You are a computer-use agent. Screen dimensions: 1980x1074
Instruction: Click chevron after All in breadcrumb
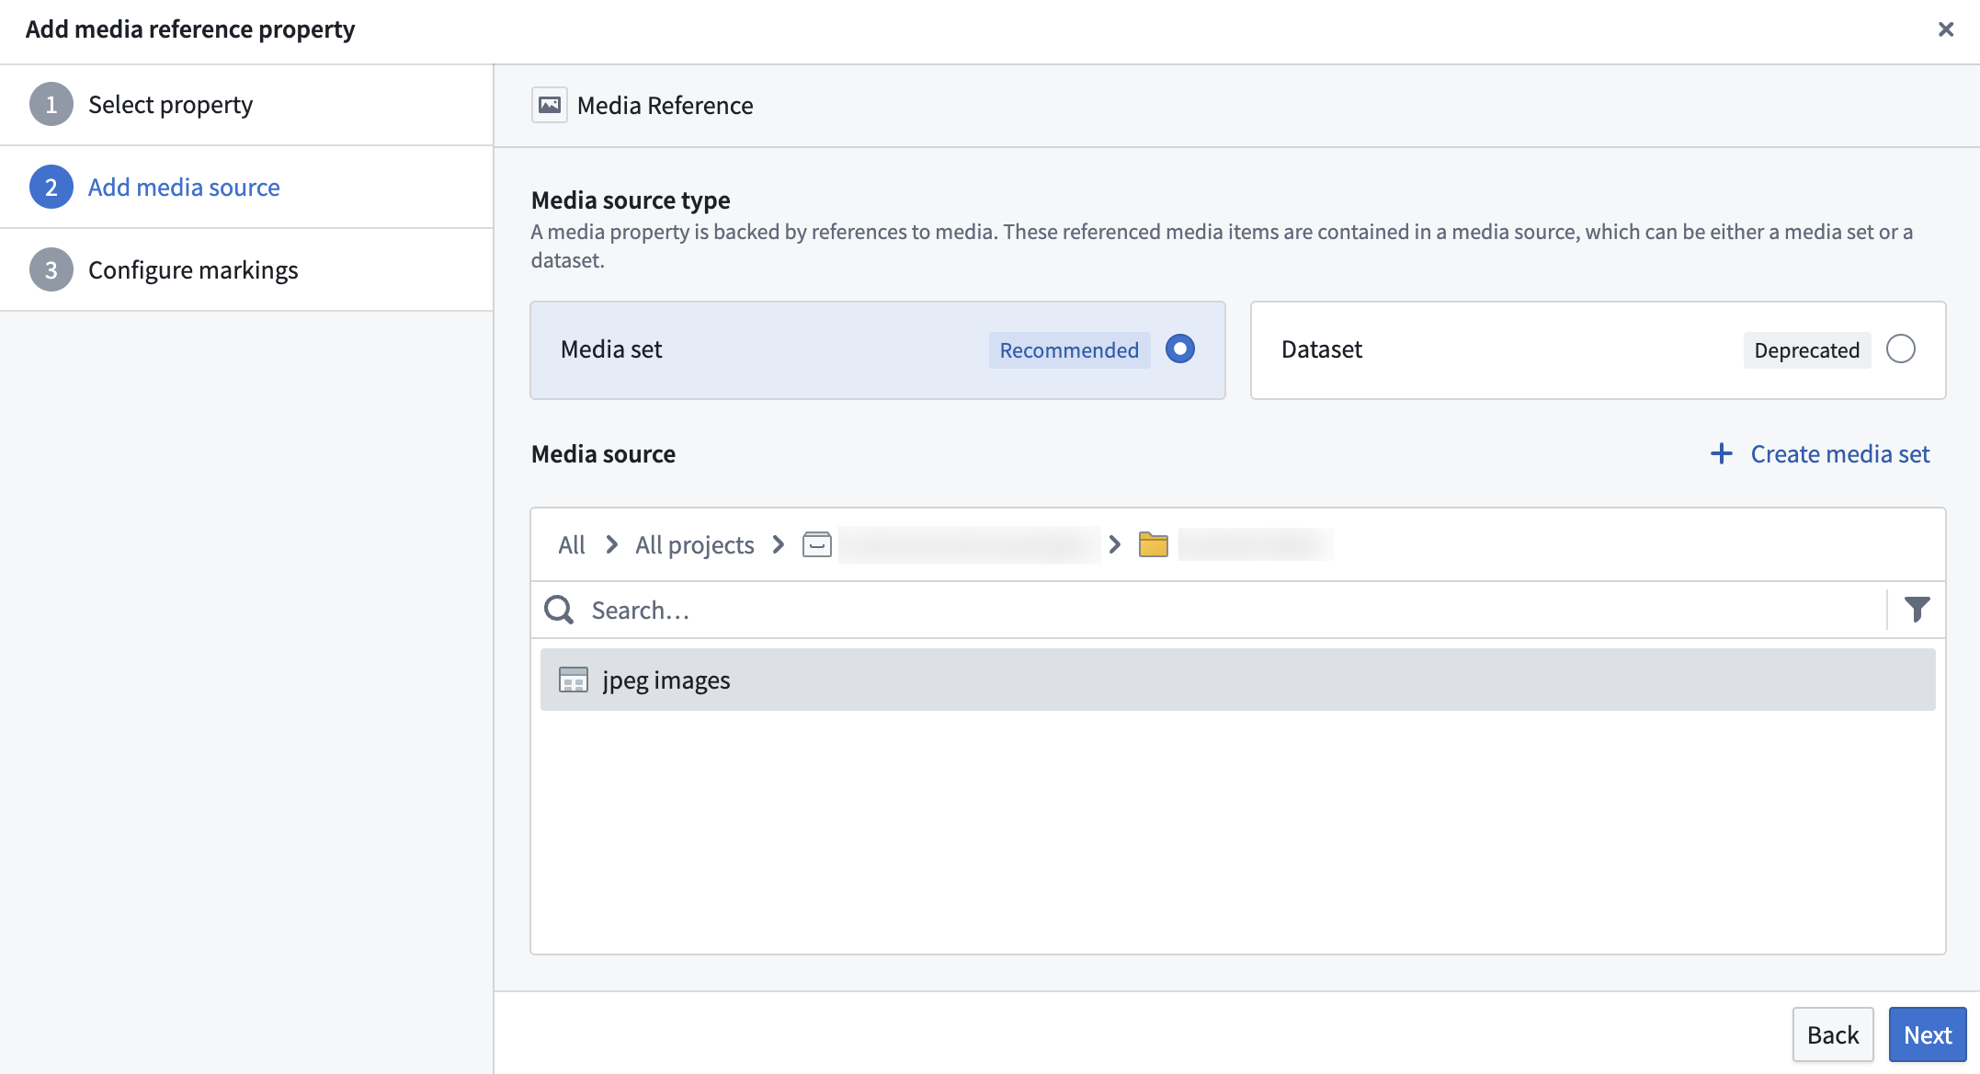pos(611,544)
